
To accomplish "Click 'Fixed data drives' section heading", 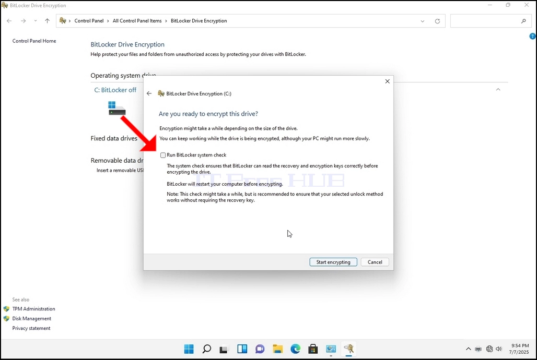I will point(114,138).
